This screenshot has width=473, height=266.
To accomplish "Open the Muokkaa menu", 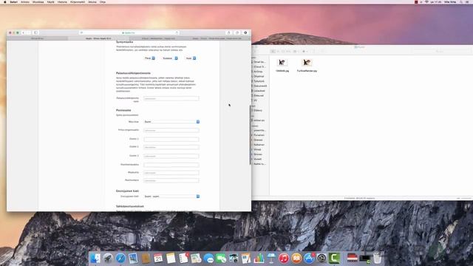I will click(x=38, y=1).
